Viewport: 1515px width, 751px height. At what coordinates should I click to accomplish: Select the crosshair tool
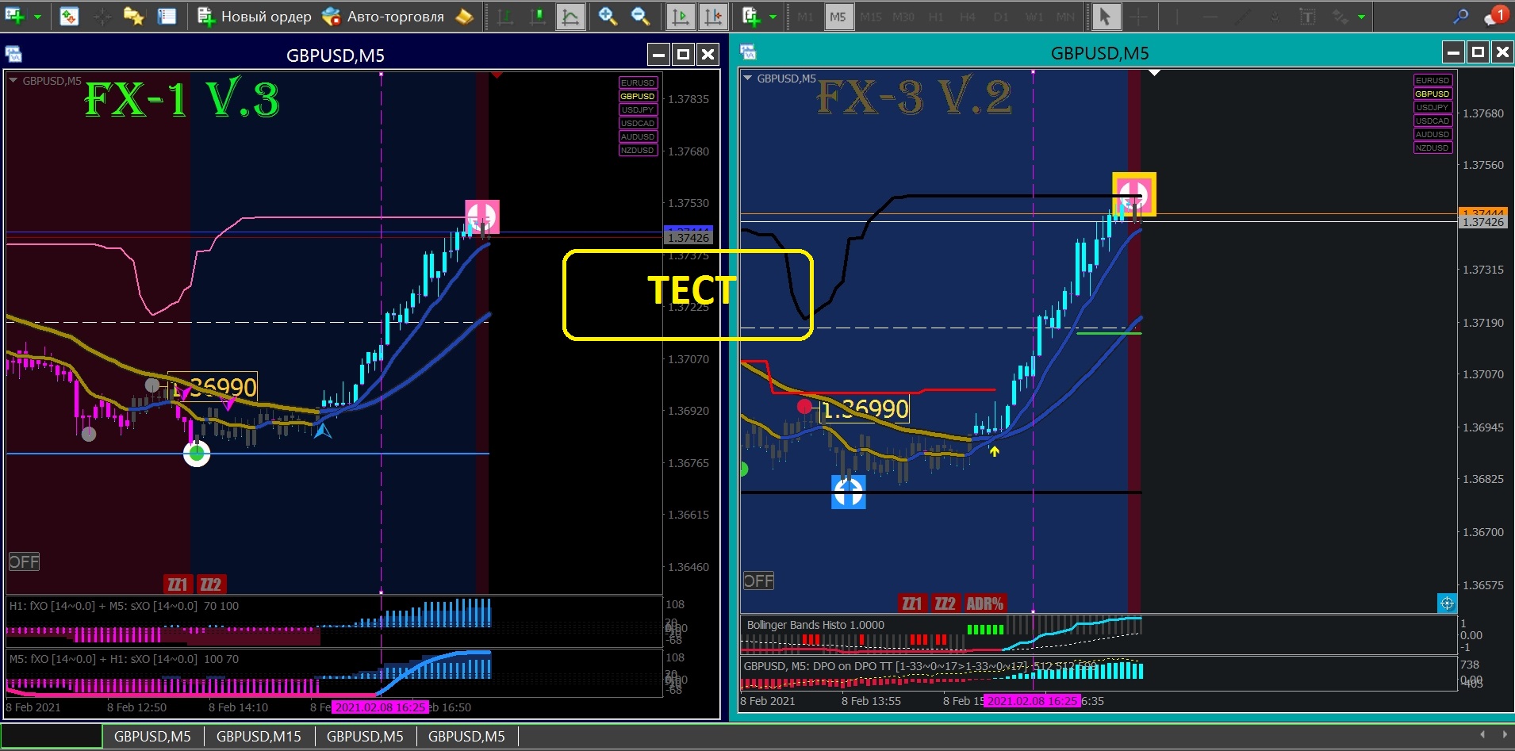[x=1138, y=16]
